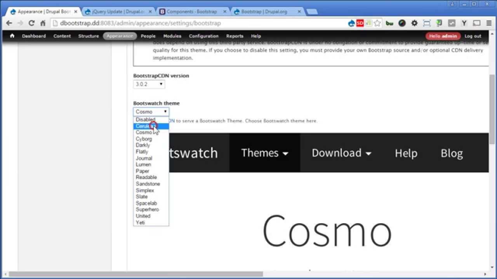Click the vertical scrollbar thumb

pos(492,109)
